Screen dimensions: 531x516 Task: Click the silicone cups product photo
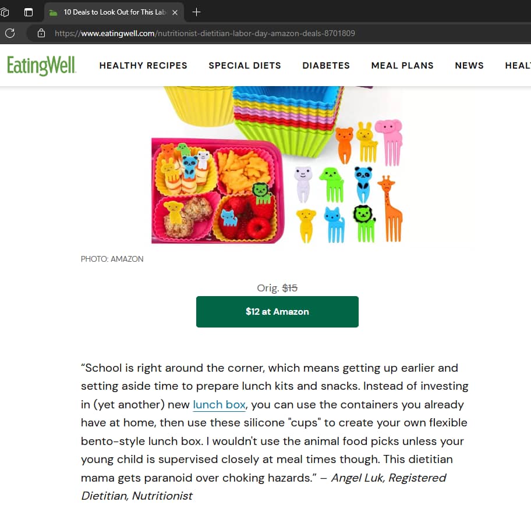[277, 165]
